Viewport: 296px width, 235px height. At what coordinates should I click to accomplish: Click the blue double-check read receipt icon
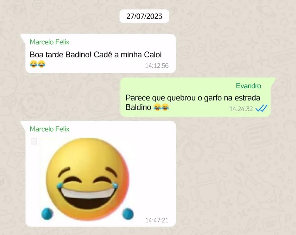[261, 108]
